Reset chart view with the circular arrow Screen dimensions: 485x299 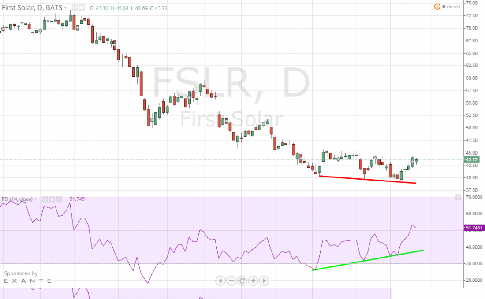point(242,281)
